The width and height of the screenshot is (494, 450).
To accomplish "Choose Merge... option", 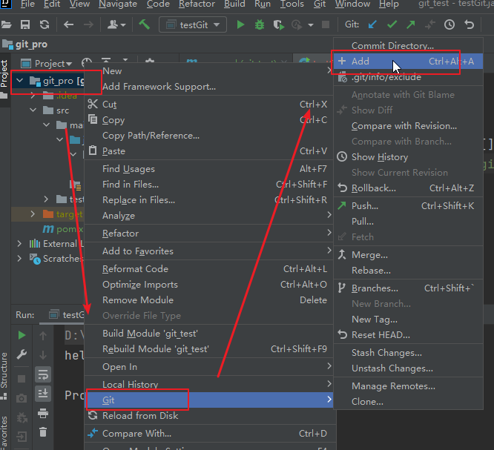I will click(x=408, y=255).
